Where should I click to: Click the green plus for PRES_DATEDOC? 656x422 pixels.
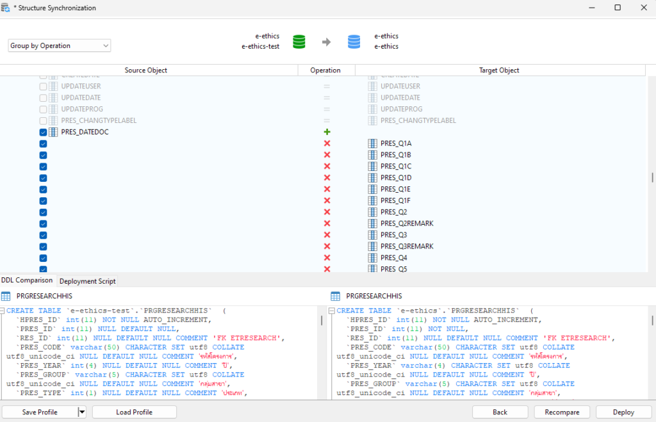(x=327, y=132)
